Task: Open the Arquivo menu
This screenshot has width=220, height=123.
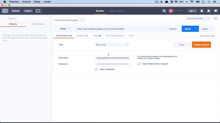Action: [x=26, y=2]
